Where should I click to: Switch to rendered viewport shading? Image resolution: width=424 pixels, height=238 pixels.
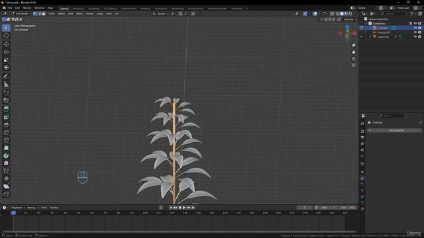350,13
